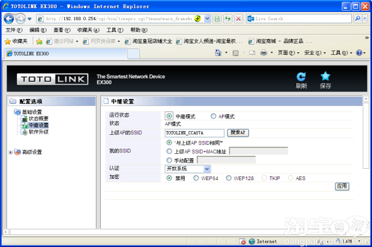
Task: Expand the favorites bar overflow chevron
Action: tap(366, 38)
